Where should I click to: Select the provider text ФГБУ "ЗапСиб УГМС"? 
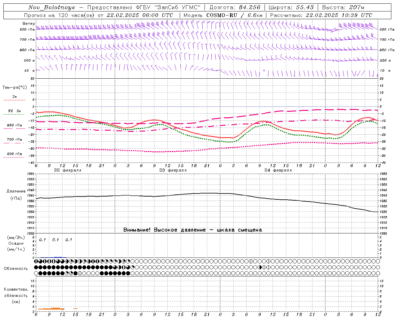tap(168, 7)
